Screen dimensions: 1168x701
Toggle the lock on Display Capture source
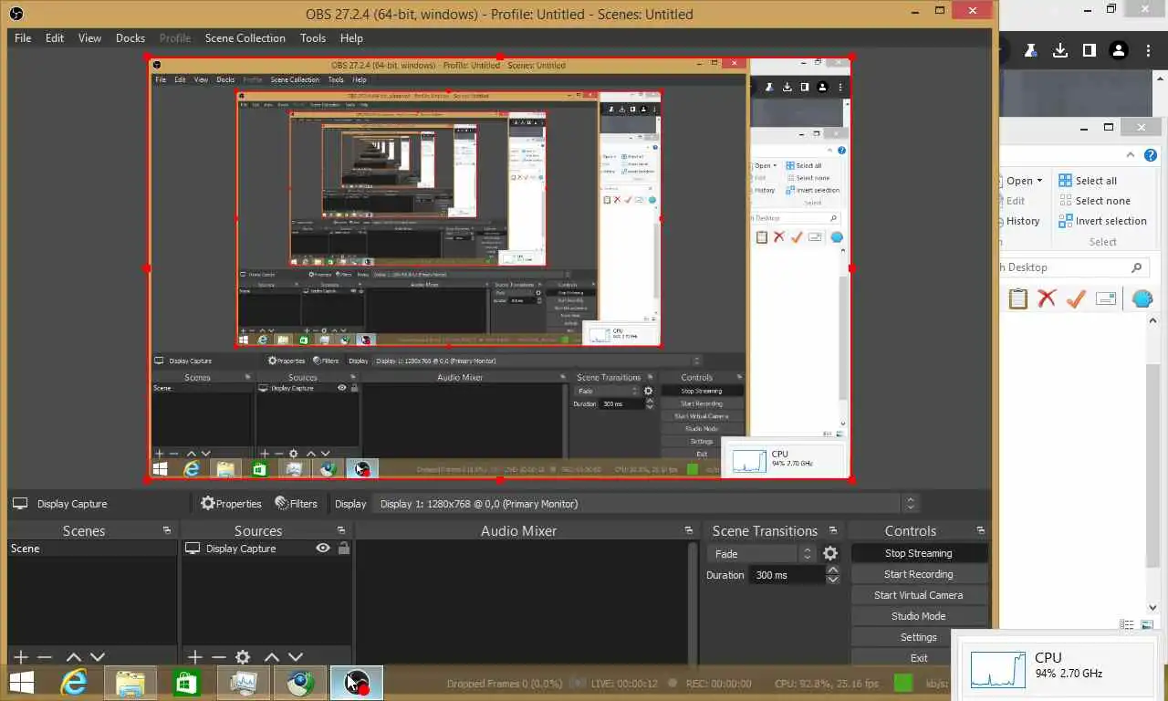point(343,549)
